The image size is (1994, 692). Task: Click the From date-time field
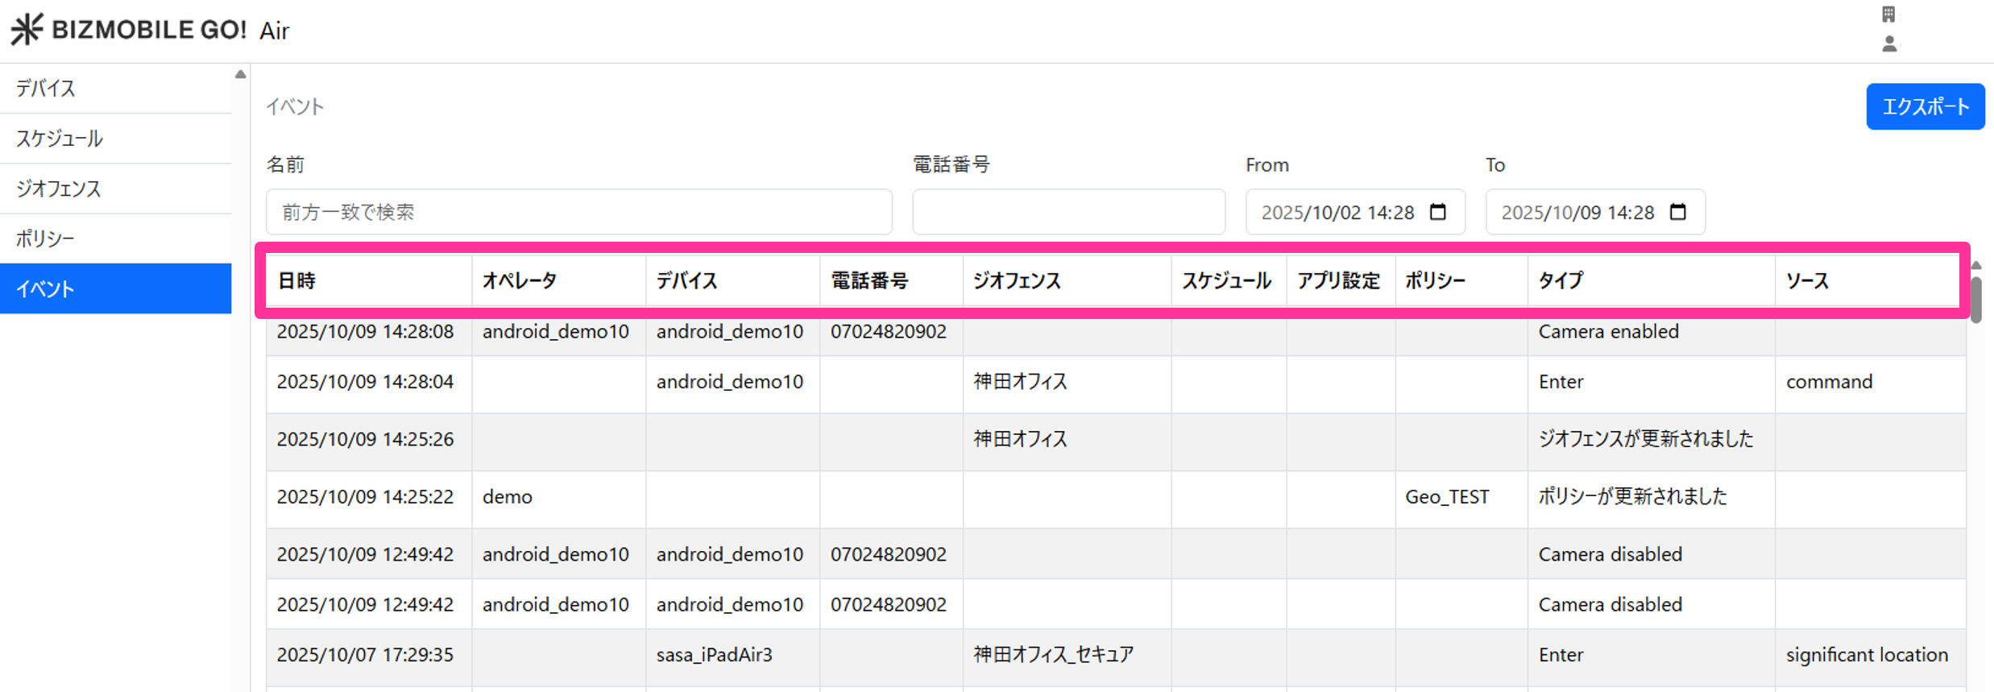pos(1337,212)
